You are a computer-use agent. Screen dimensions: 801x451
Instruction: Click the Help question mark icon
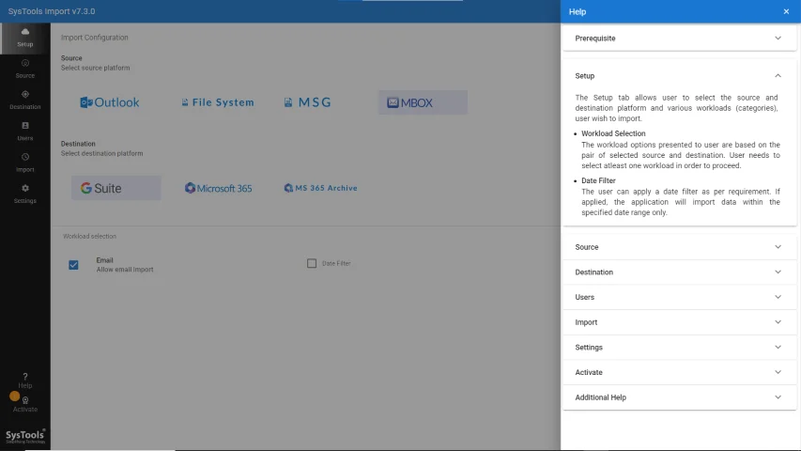click(x=25, y=377)
